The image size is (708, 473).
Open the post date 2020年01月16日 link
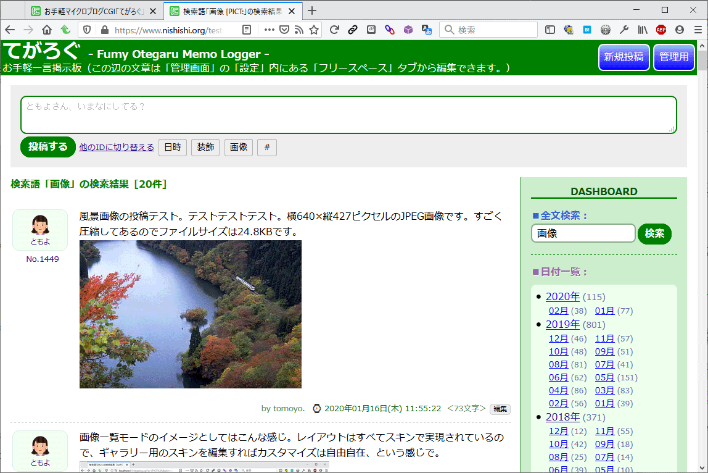click(x=383, y=408)
